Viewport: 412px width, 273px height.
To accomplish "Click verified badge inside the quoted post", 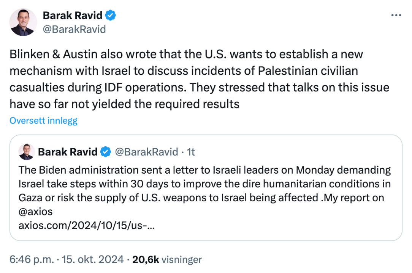I will 105,152.
